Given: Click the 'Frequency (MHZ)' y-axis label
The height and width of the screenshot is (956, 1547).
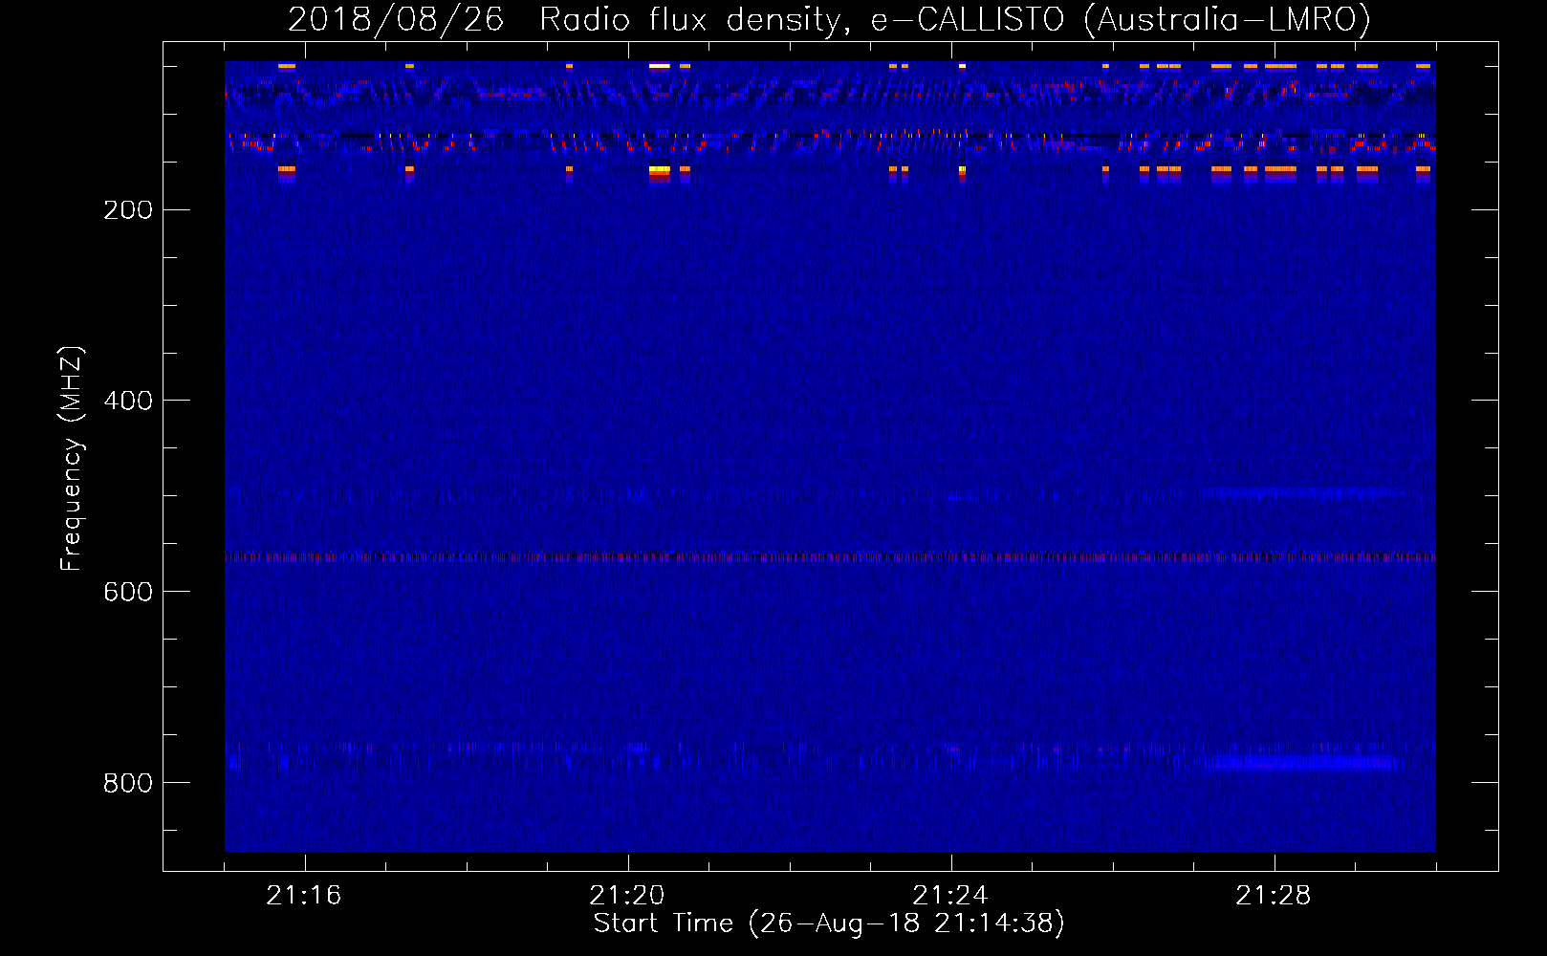Looking at the screenshot, I should coord(72,458).
